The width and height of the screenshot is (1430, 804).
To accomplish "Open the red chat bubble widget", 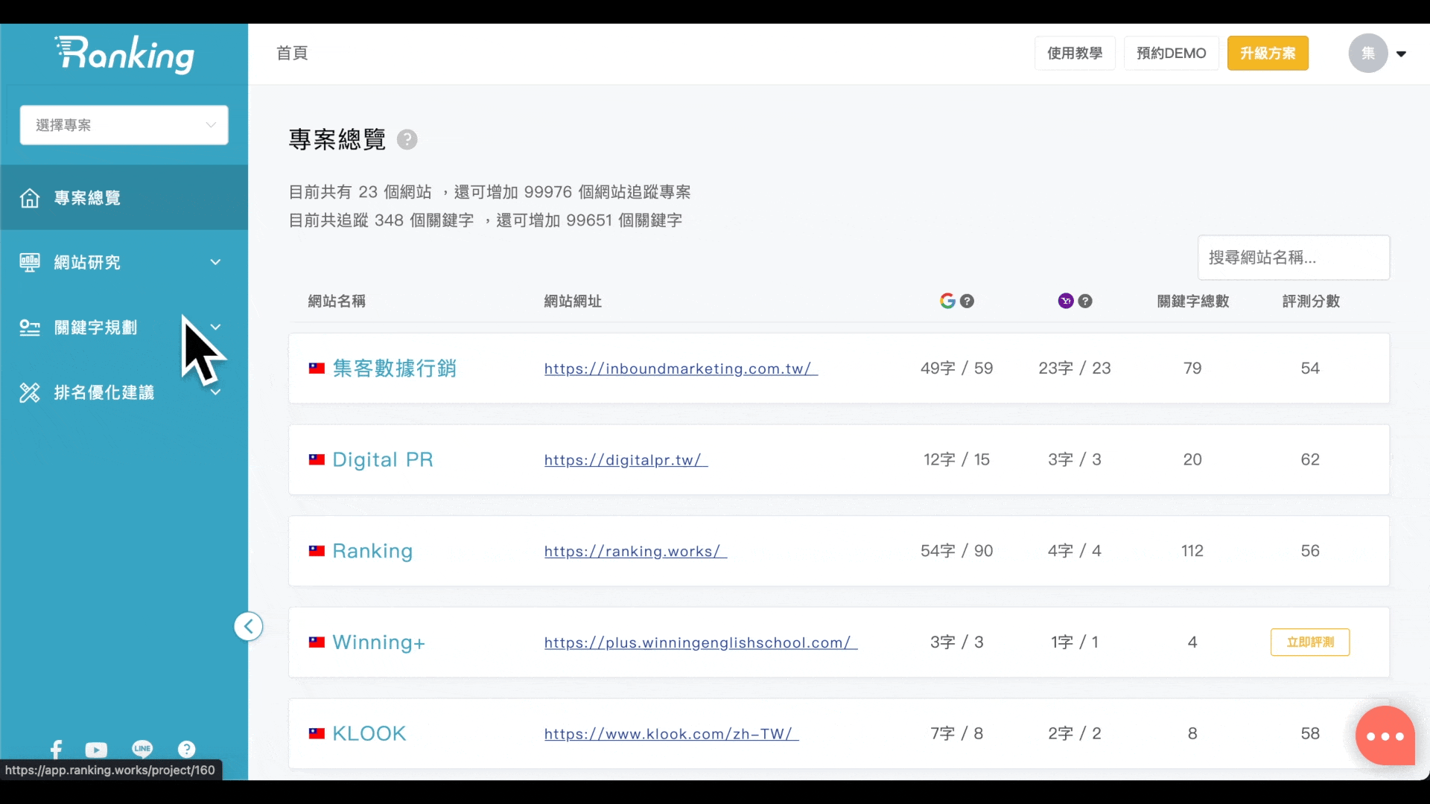I will tap(1385, 736).
